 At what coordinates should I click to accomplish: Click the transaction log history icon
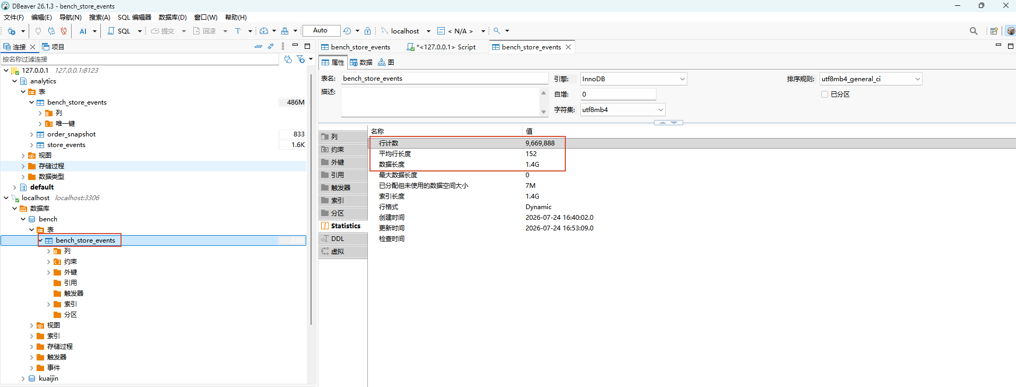[347, 31]
